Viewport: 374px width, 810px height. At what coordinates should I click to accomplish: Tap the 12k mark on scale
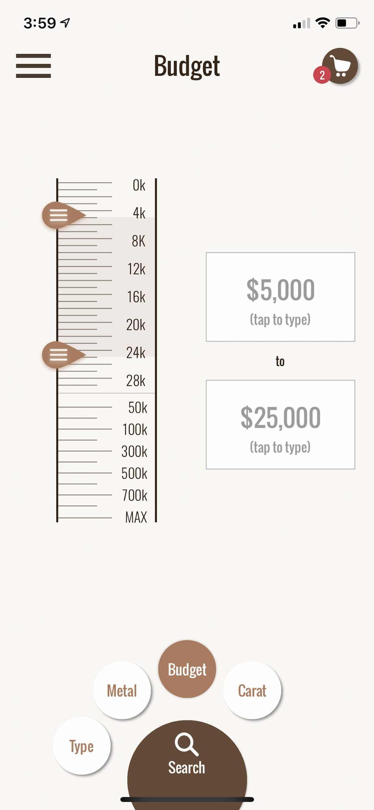[136, 269]
